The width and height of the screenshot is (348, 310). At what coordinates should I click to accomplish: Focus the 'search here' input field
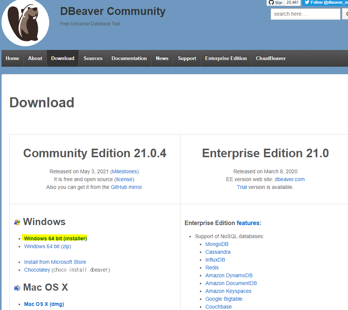coord(306,14)
